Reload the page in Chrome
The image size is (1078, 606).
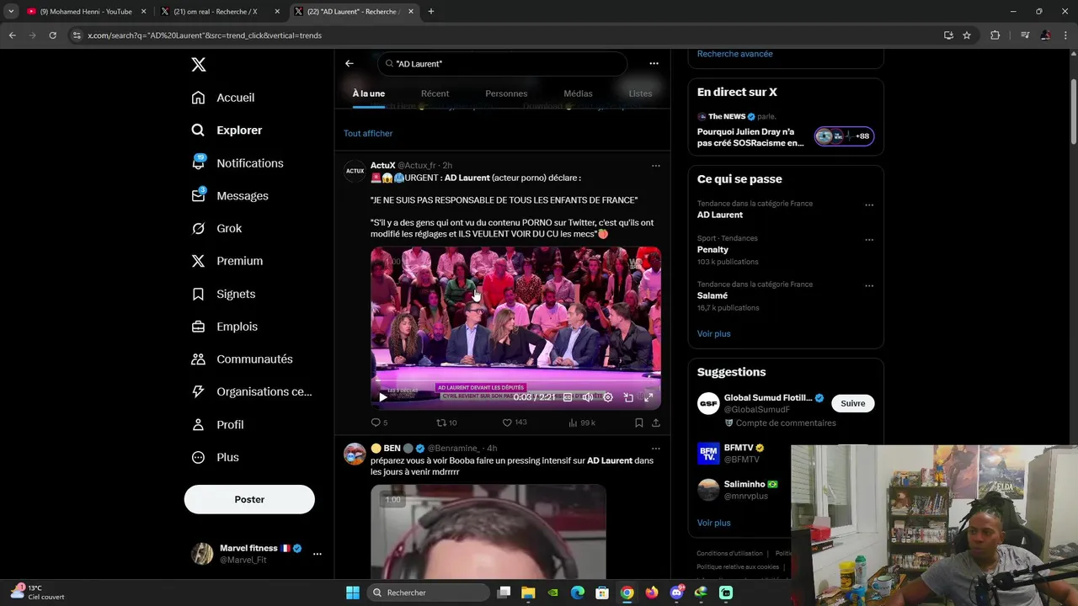(52, 35)
